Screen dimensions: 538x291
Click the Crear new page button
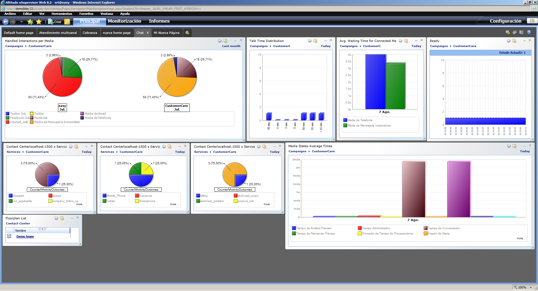(x=55, y=22)
